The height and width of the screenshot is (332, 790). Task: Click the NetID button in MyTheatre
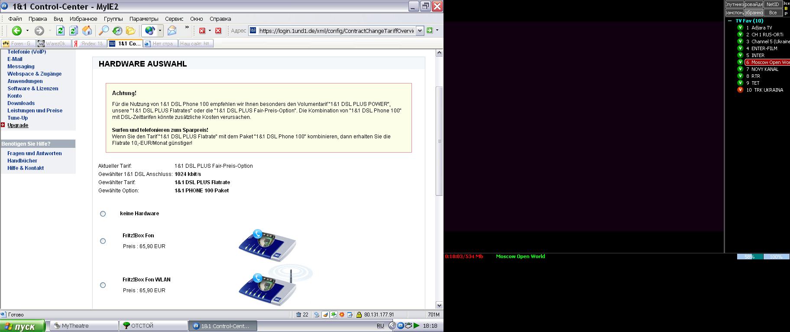(773, 4)
